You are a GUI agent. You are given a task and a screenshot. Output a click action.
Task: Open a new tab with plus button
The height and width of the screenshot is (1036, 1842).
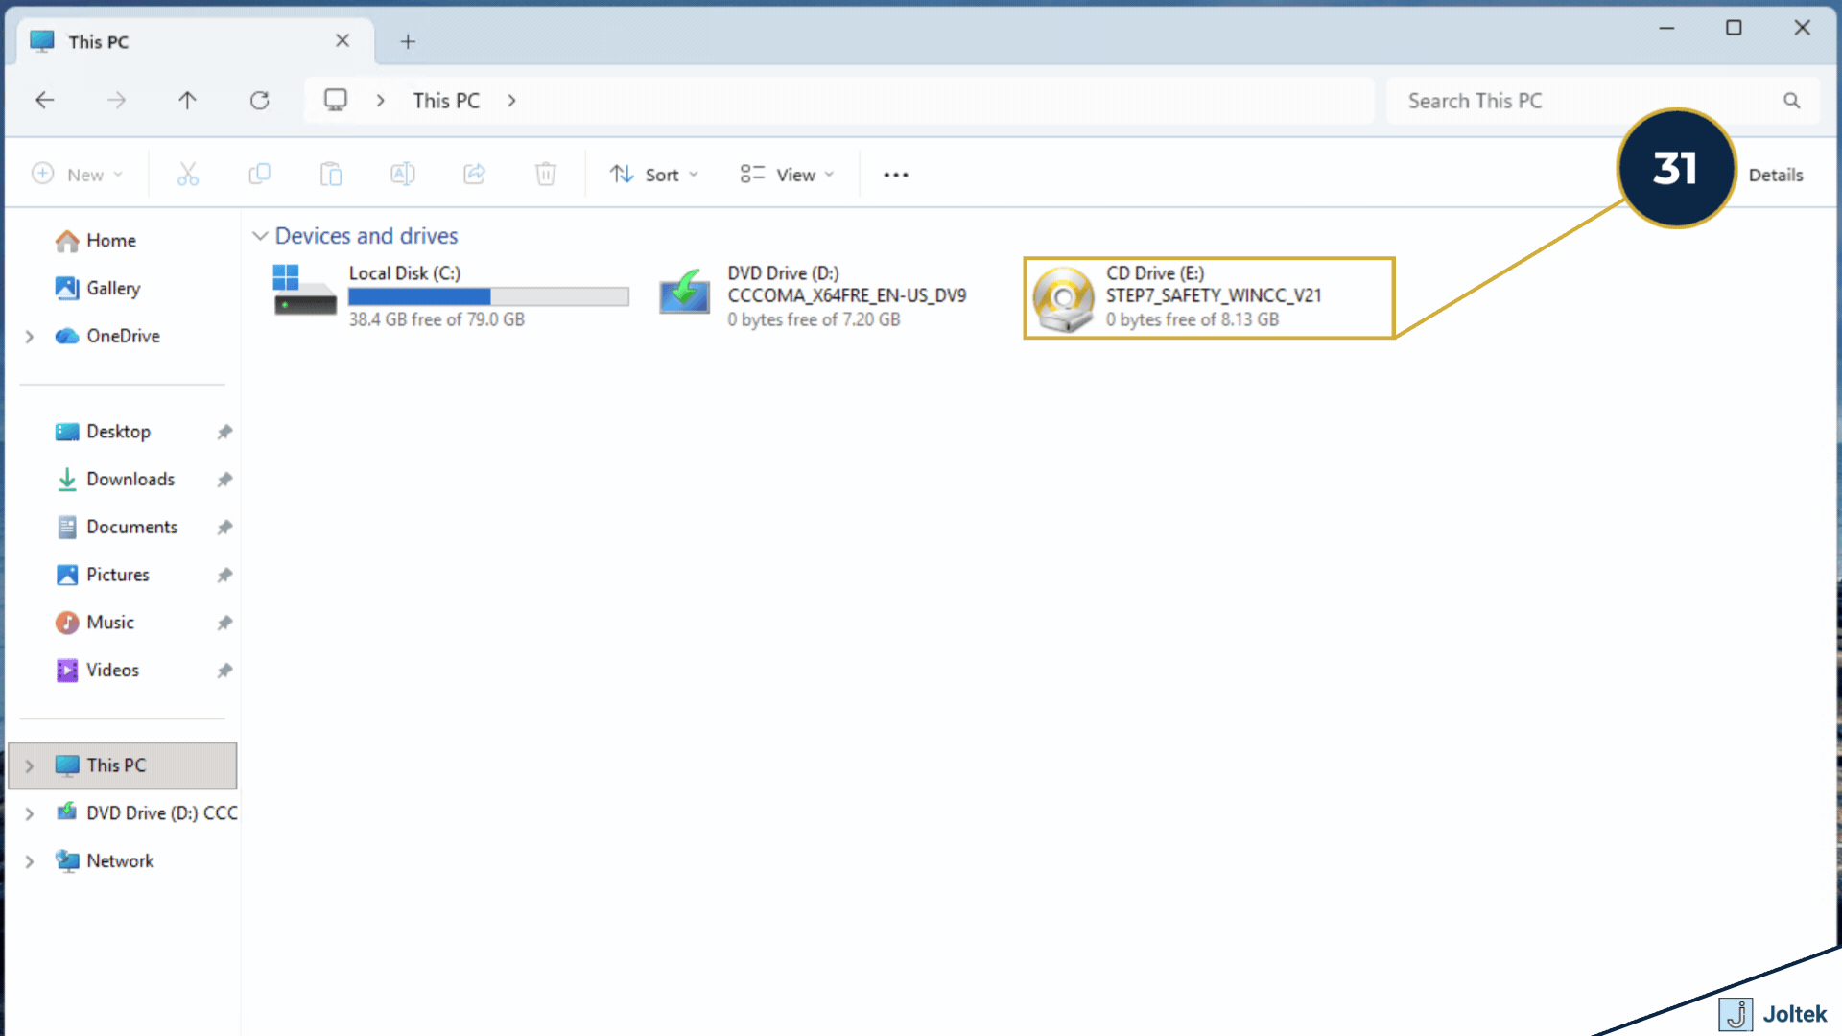(408, 42)
